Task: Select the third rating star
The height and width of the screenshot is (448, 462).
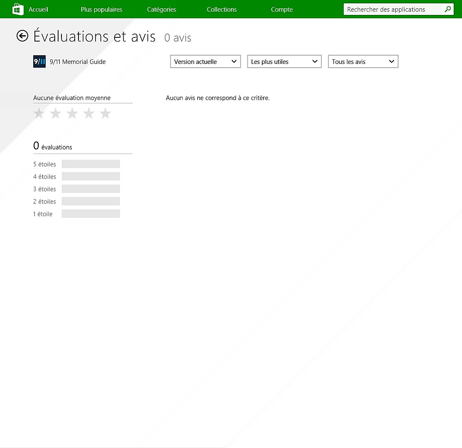Action: [72, 113]
